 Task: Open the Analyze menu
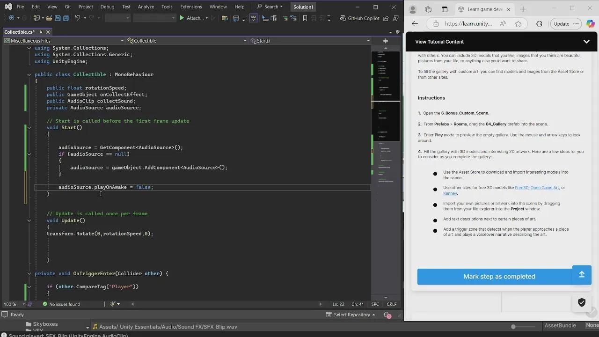point(146,7)
